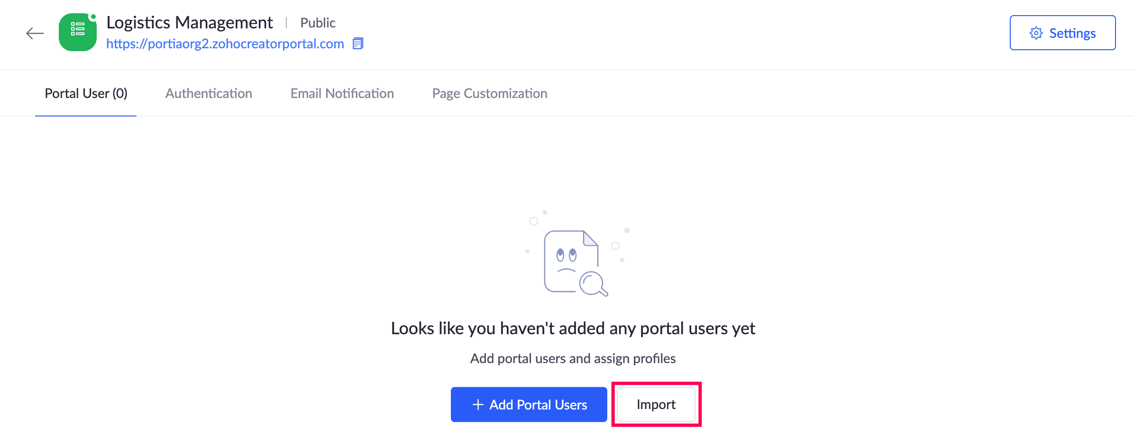The height and width of the screenshot is (445, 1134).
Task: Click the green status dot on the app icon
Action: point(93,17)
